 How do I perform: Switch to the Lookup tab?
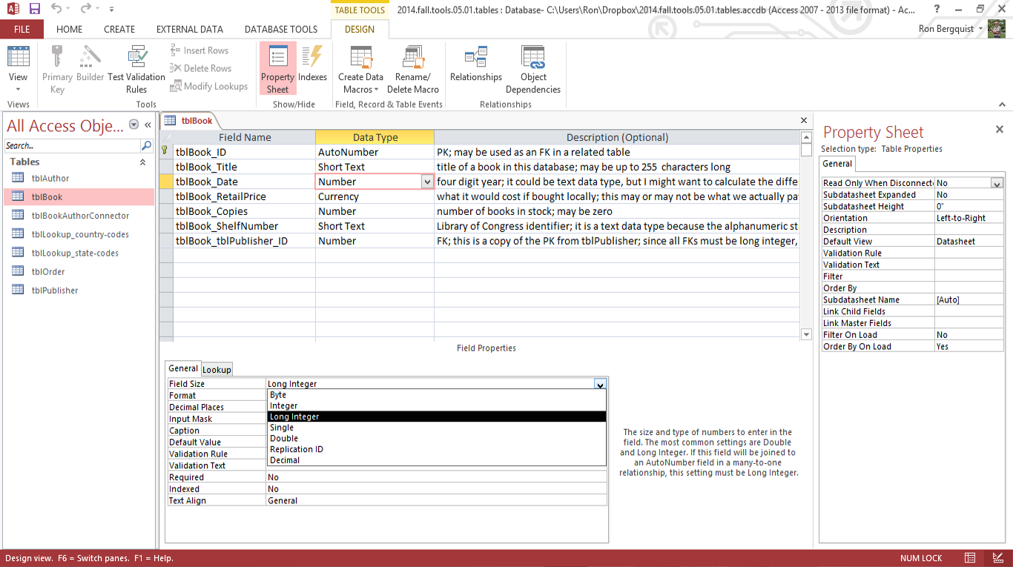217,369
